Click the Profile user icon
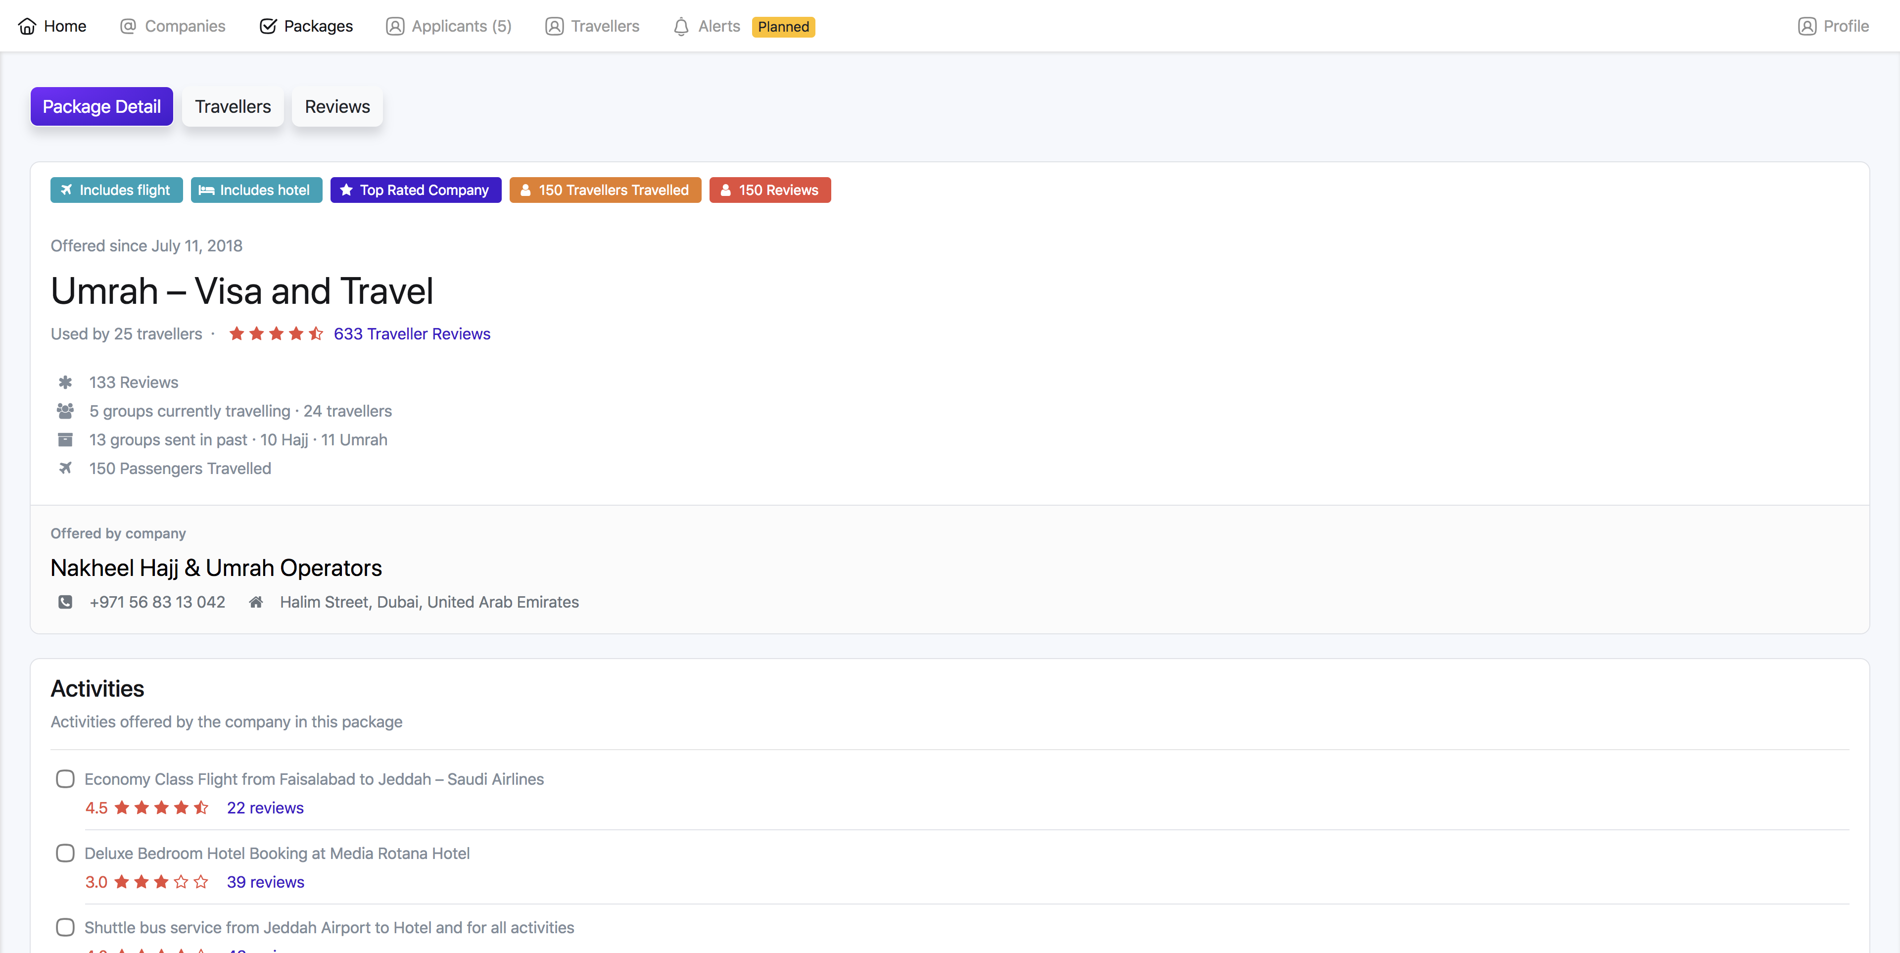 coord(1806,27)
